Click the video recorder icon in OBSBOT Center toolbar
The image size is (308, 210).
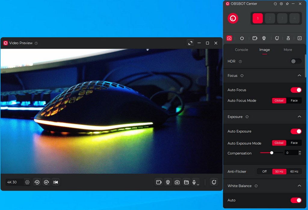click(255, 38)
